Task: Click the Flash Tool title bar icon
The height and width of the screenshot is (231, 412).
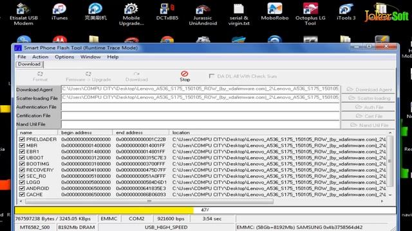Action: [x=18, y=48]
